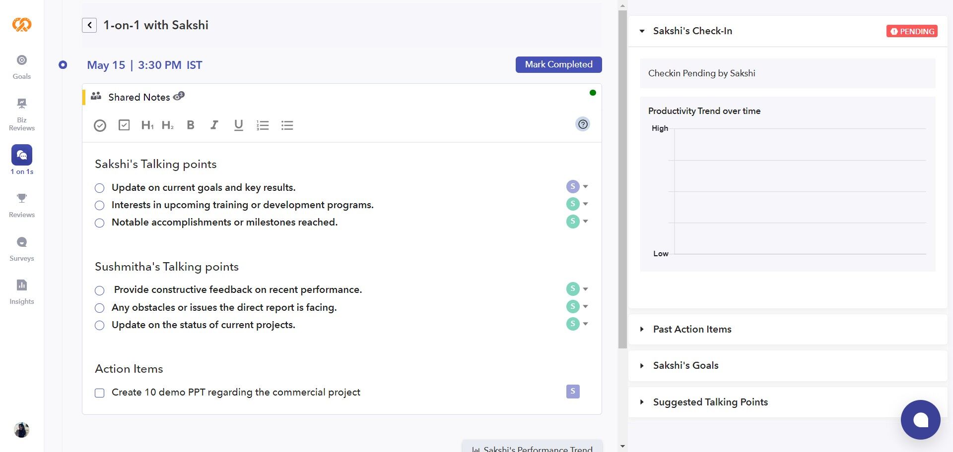Go to the Insights sidebar section
Screen dimensions: 953x452
pyautogui.click(x=22, y=291)
